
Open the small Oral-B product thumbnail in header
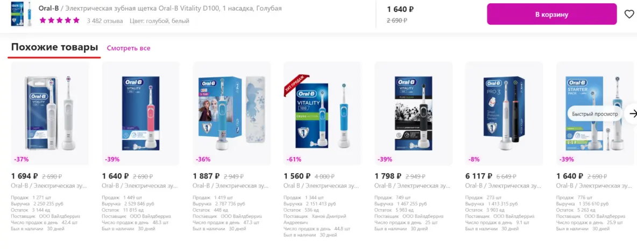(23, 14)
